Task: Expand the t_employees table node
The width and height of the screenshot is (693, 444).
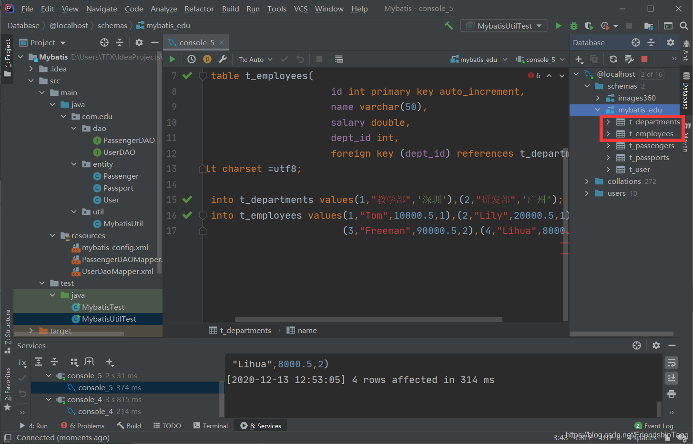Action: [608, 134]
